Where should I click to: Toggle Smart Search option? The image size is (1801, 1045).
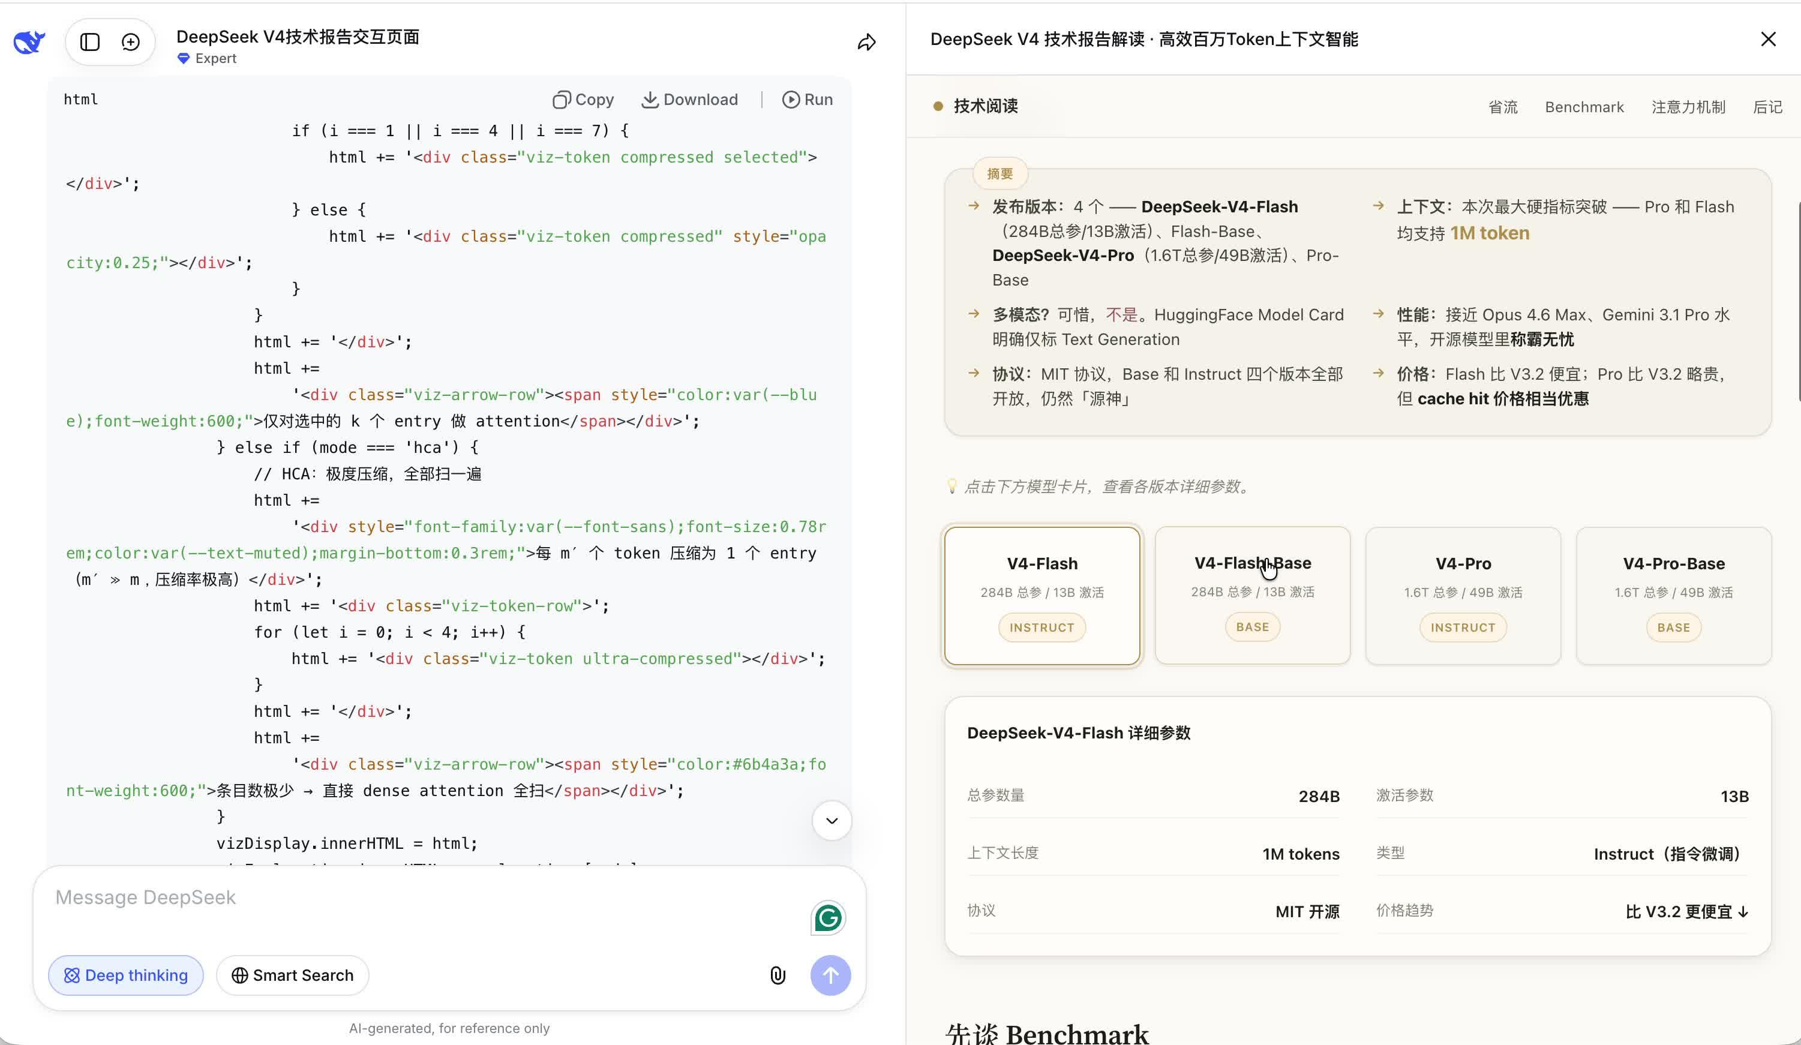point(292,975)
